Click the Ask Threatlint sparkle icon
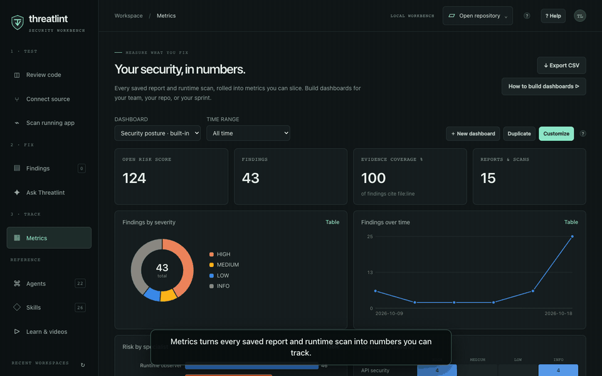 pos(17,192)
